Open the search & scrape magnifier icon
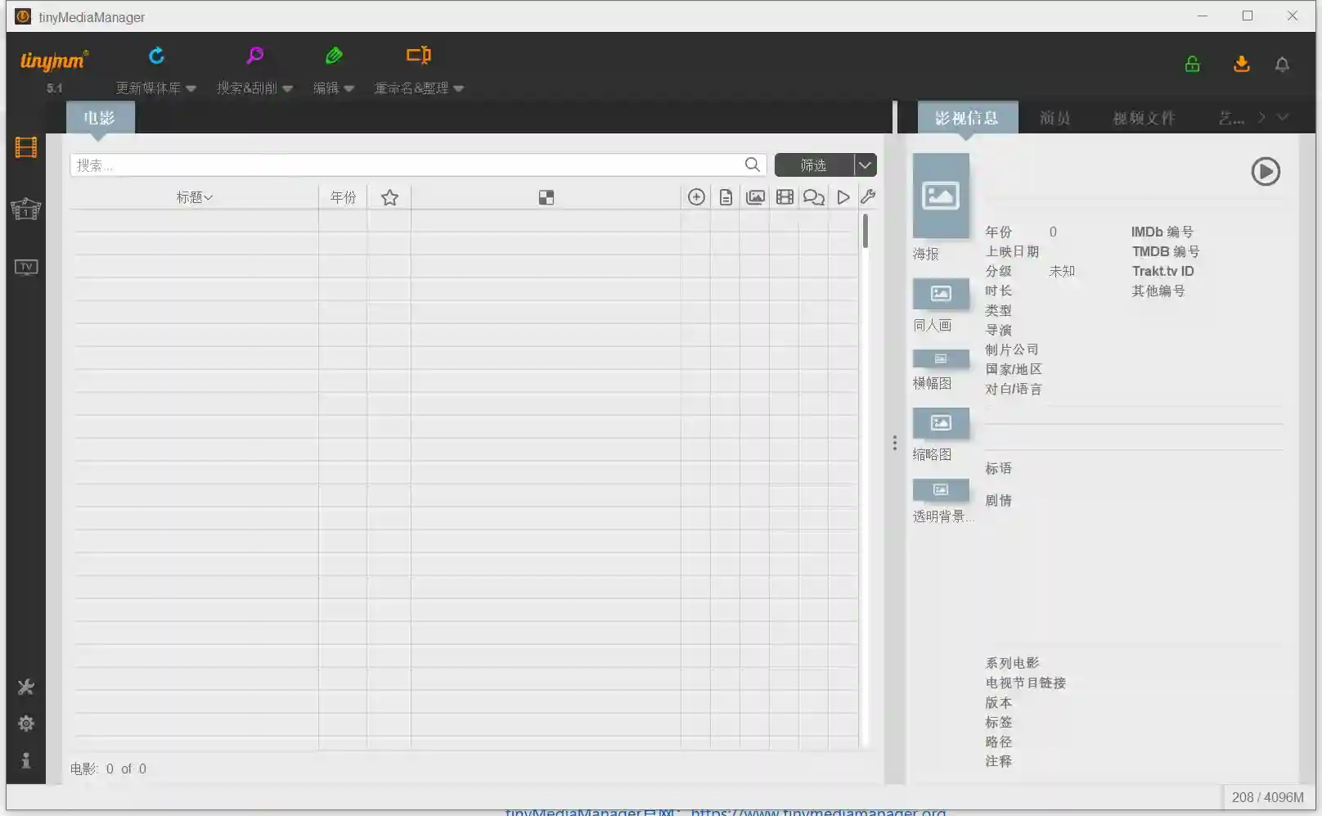The image size is (1322, 816). click(254, 55)
